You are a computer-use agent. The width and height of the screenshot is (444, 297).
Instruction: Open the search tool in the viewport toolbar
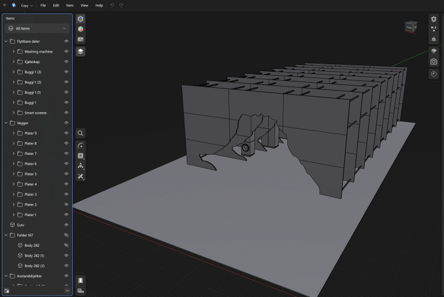80,133
